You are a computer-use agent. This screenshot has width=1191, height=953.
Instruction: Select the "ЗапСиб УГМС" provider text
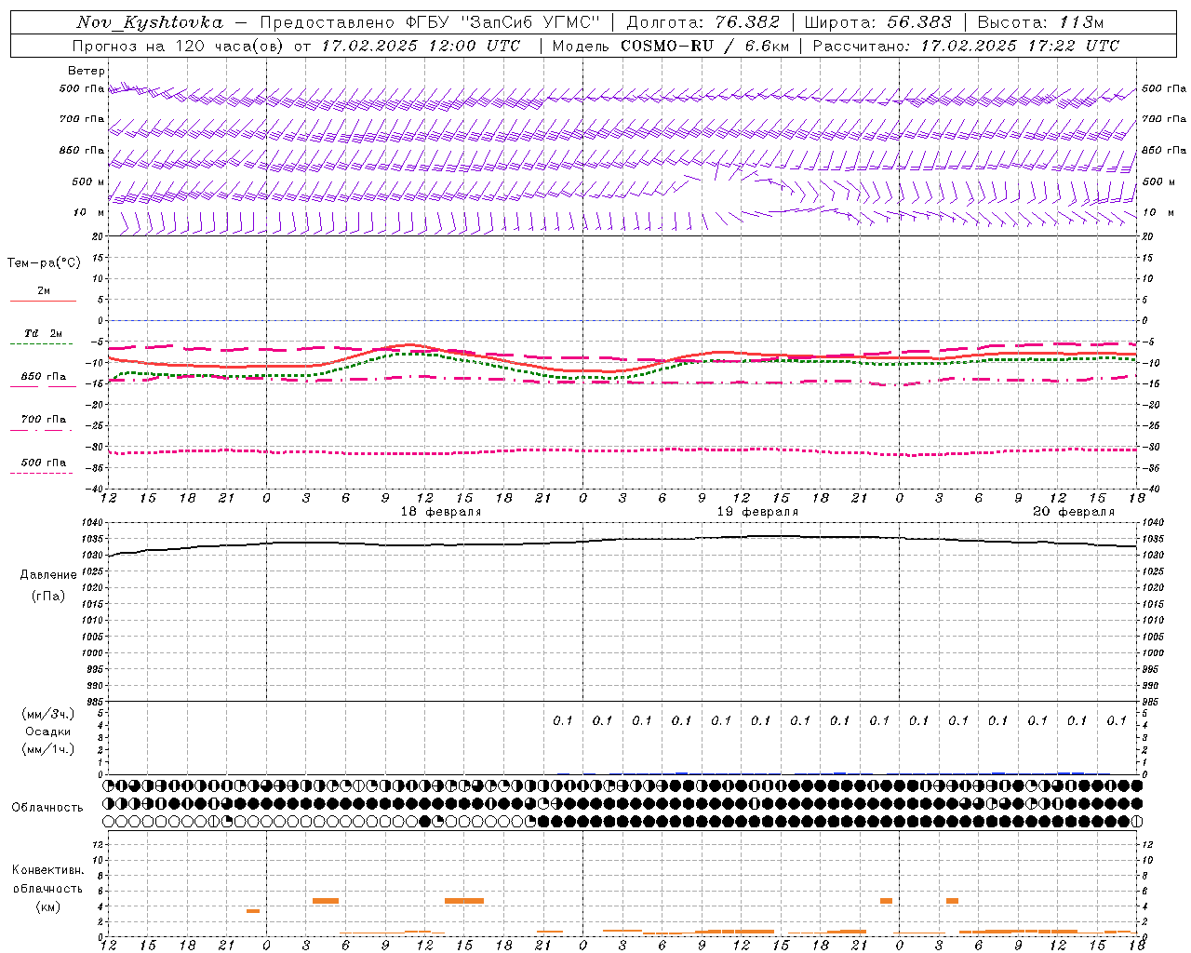(x=531, y=22)
